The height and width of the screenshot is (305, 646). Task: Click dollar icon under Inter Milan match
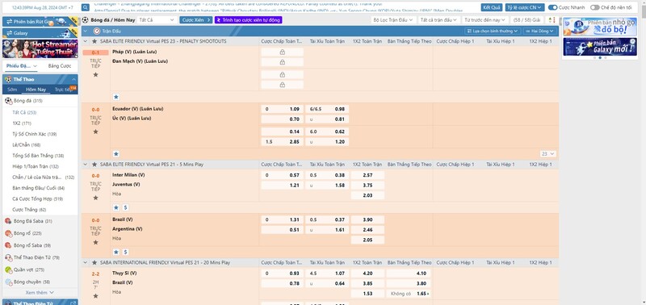125,207
